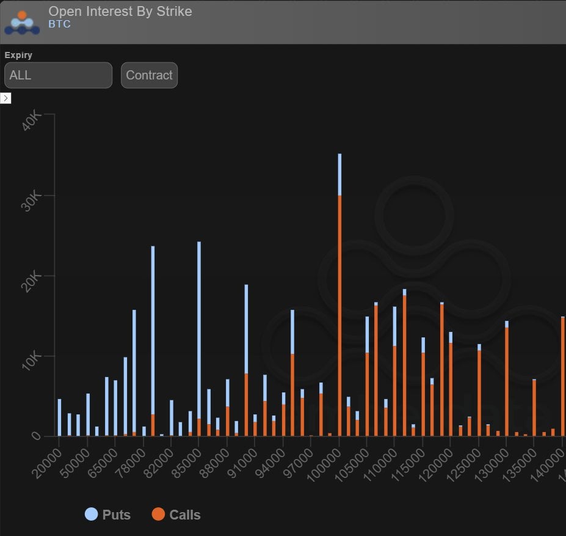Click the bar at the 20000 strike

(x=59, y=417)
